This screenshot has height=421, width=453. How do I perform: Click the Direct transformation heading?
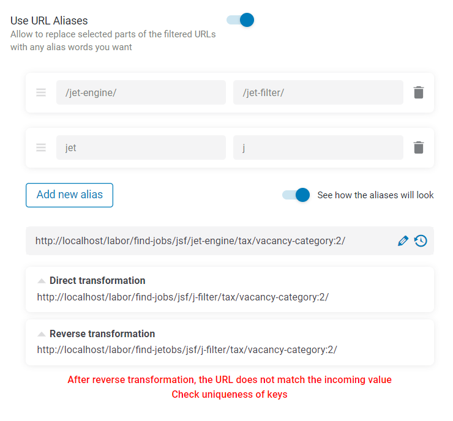tap(97, 280)
